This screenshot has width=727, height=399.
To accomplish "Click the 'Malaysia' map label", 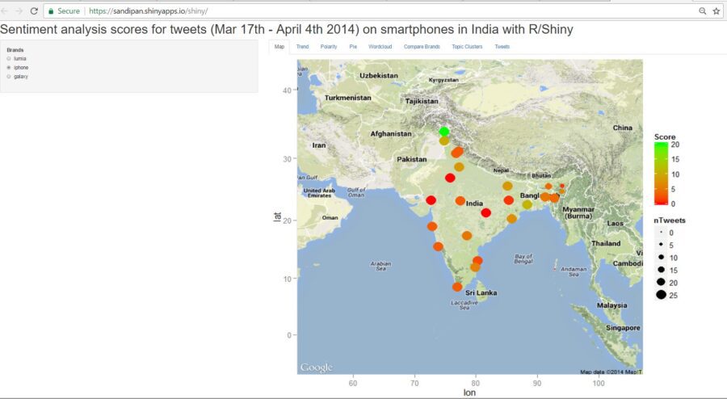I will coord(612,305).
